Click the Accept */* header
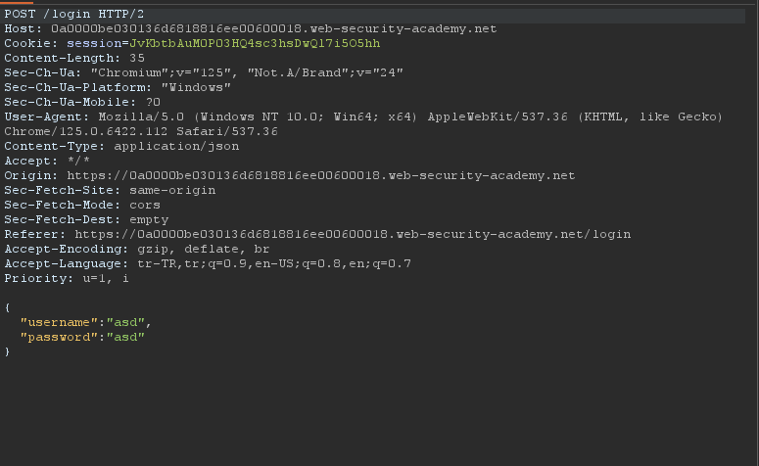 (47, 162)
